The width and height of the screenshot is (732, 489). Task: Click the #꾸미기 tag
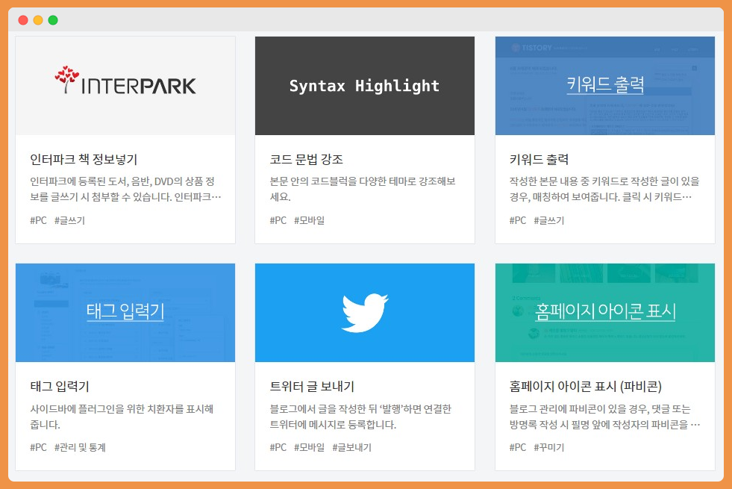point(549,447)
